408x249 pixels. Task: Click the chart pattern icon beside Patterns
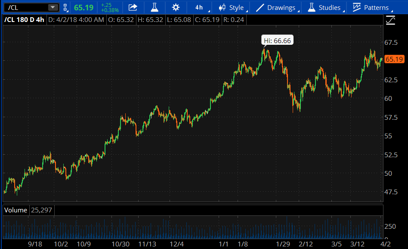pyautogui.click(x=357, y=7)
